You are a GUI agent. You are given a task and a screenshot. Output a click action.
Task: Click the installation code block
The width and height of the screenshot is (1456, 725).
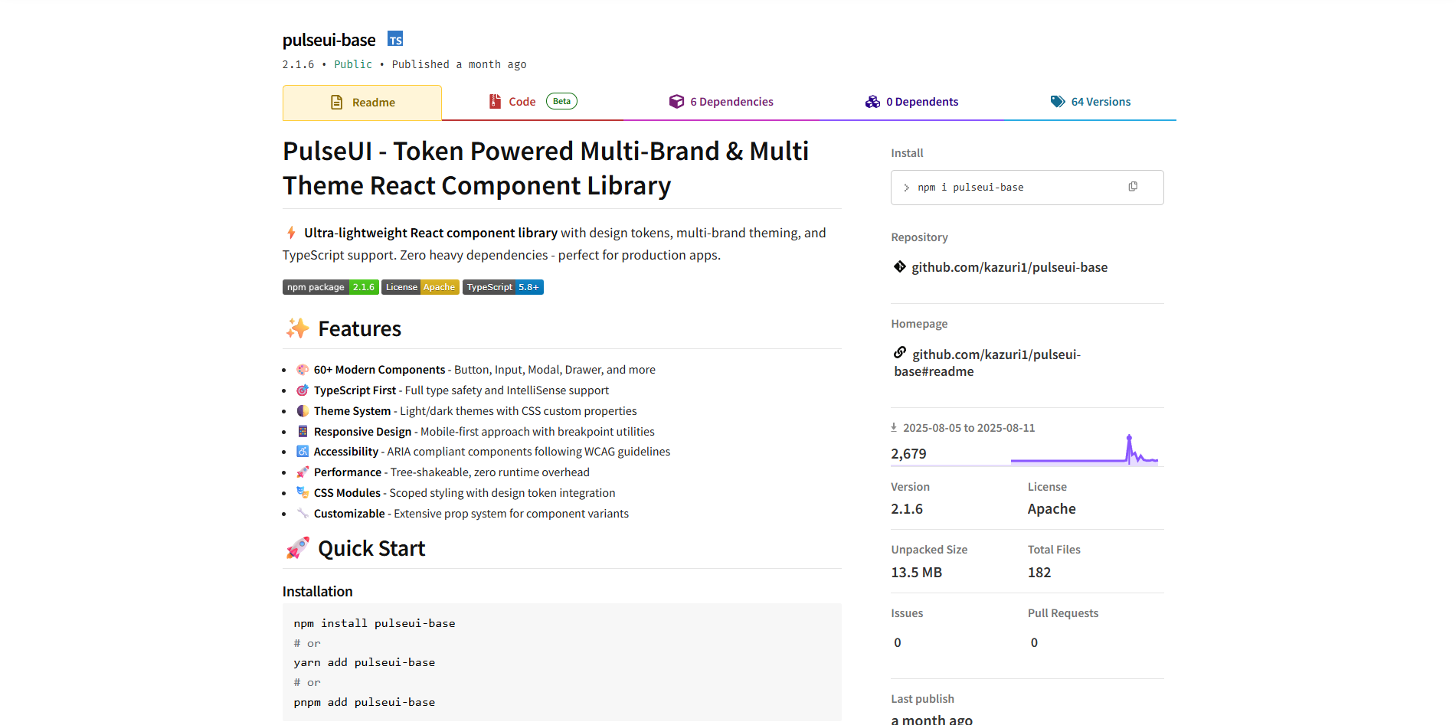click(x=561, y=662)
